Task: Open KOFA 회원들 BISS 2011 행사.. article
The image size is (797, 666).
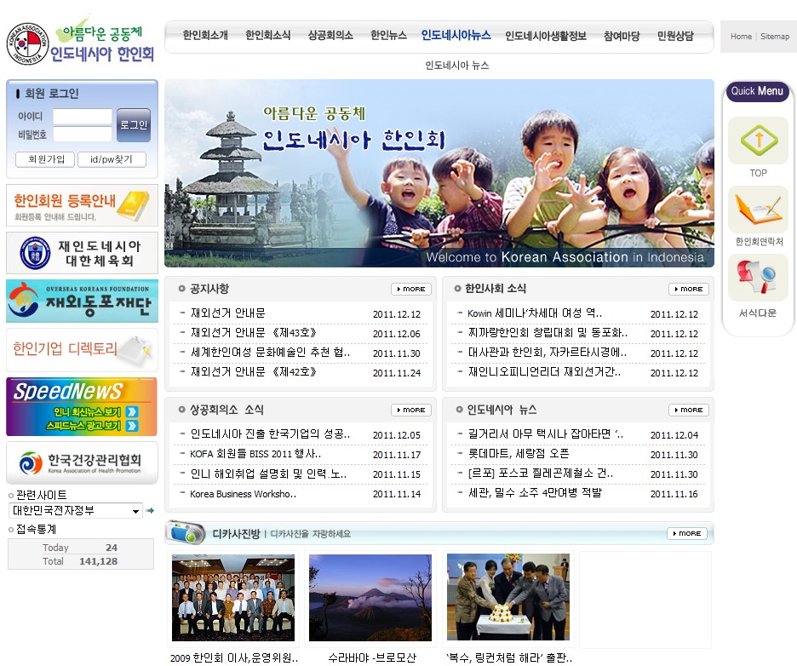Action: [x=255, y=453]
